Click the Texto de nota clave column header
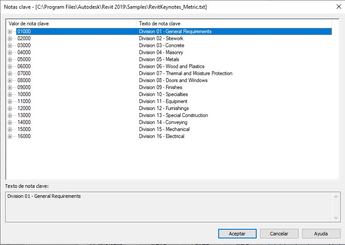Image resolution: width=345 pixels, height=245 pixels. tap(234, 23)
